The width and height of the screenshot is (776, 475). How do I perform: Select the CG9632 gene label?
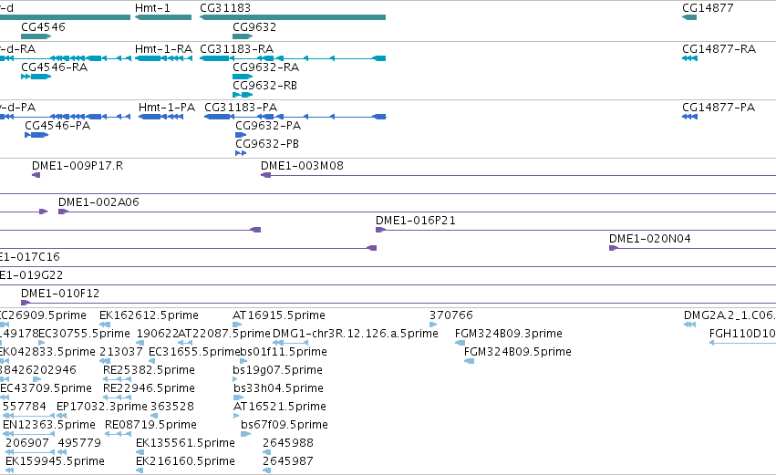254,26
